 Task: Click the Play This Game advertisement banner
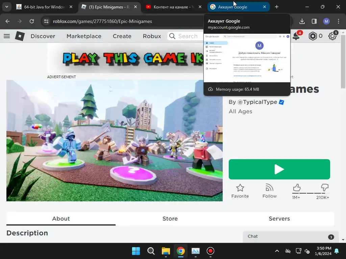click(x=125, y=58)
